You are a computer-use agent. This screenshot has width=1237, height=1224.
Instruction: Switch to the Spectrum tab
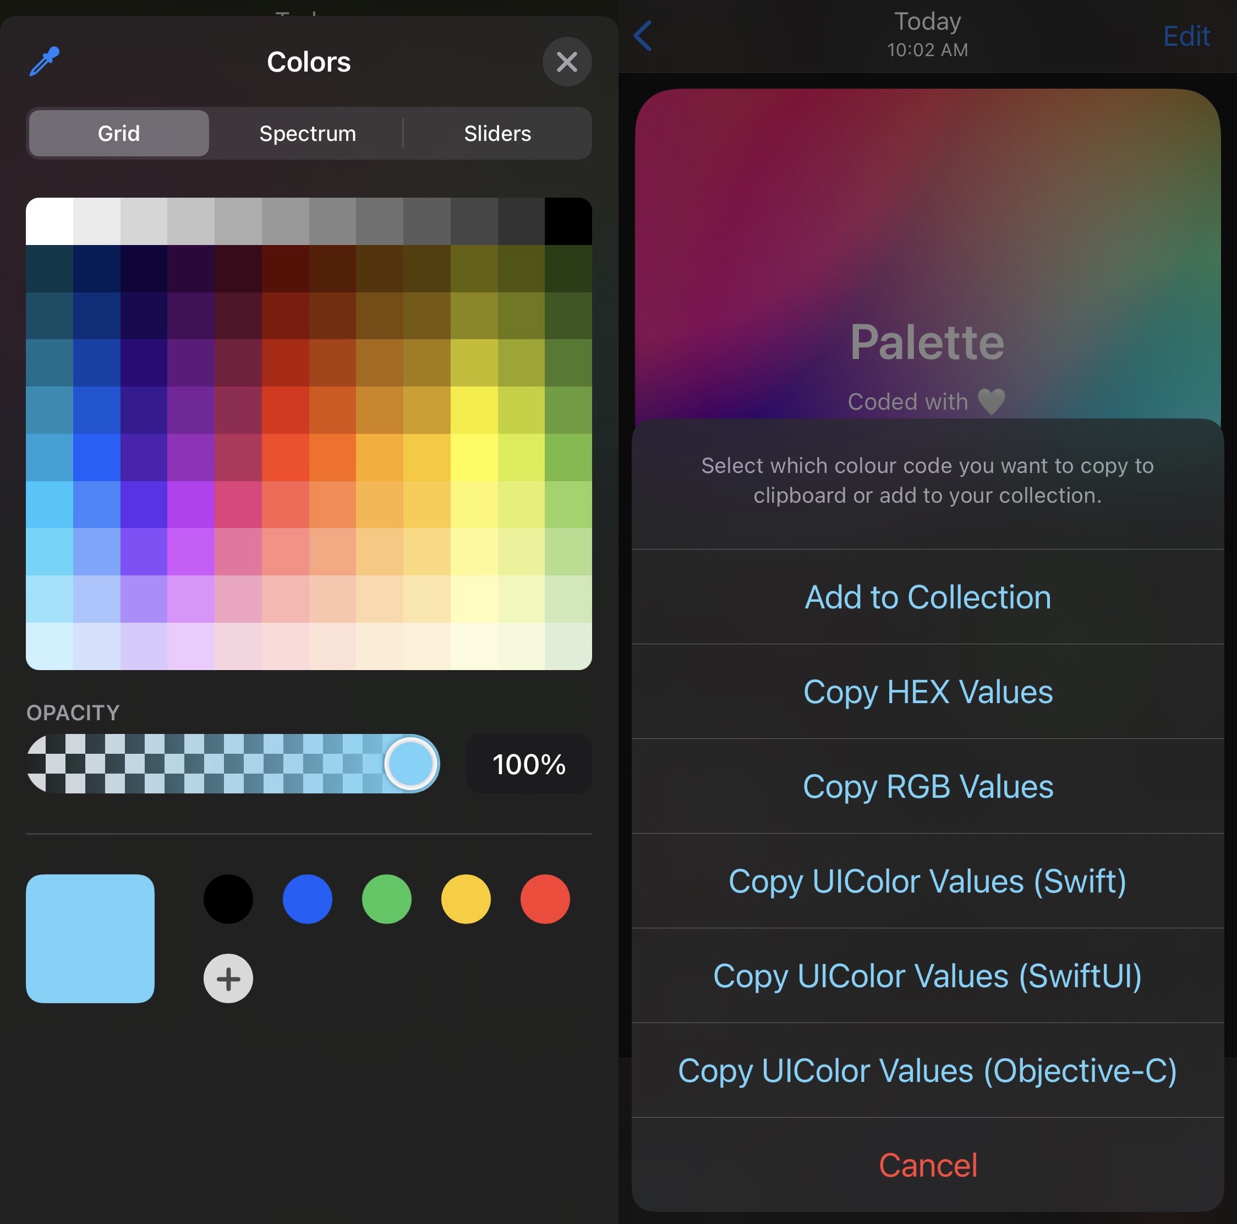[307, 133]
